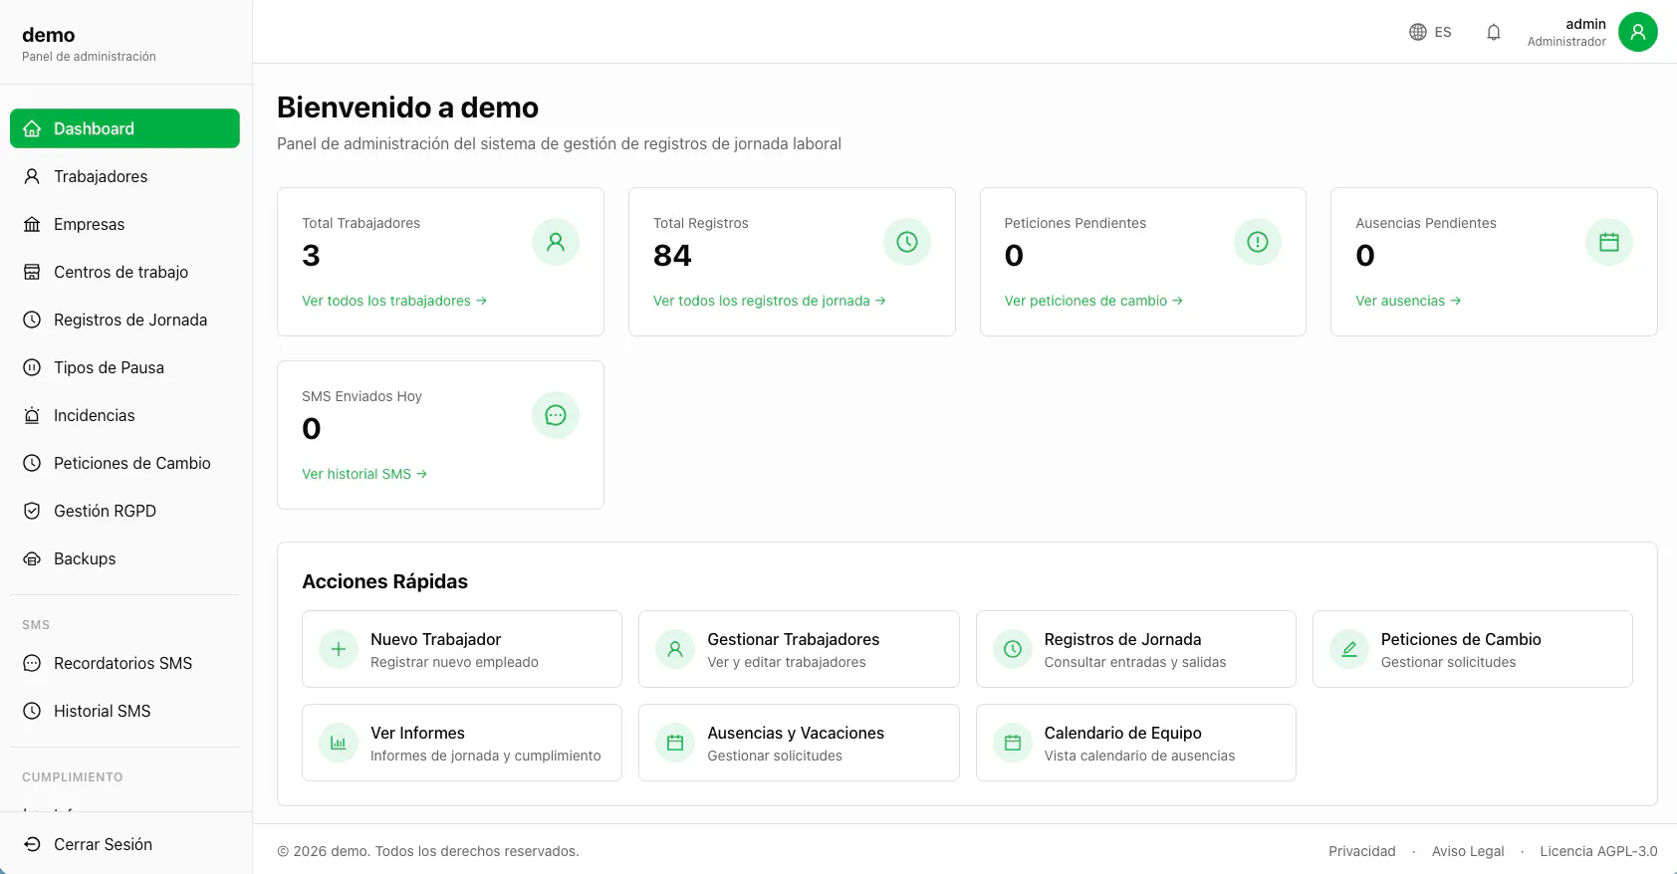Image resolution: width=1677 pixels, height=874 pixels.
Task: Open the notifications bell icon
Action: coord(1494,32)
